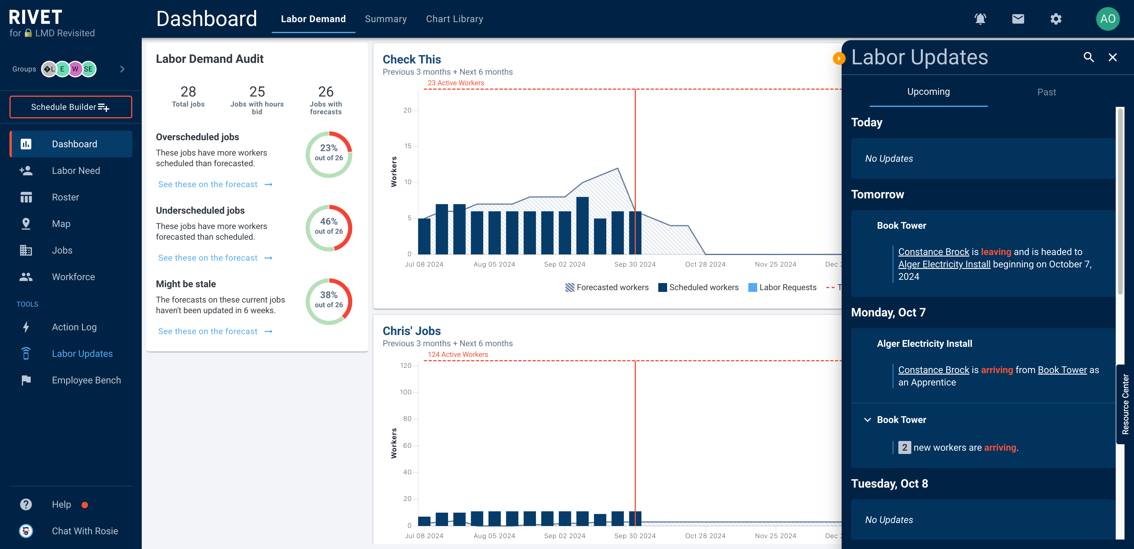Open the Resource Center side tab
The height and width of the screenshot is (549, 1134).
tap(1125, 404)
